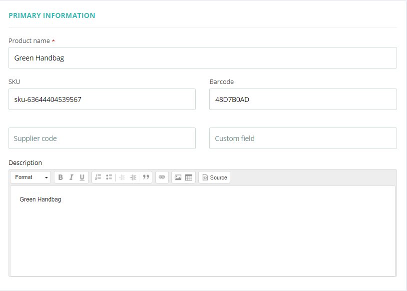Insert a hyperlink via link icon
The height and width of the screenshot is (291, 407).
click(x=162, y=177)
